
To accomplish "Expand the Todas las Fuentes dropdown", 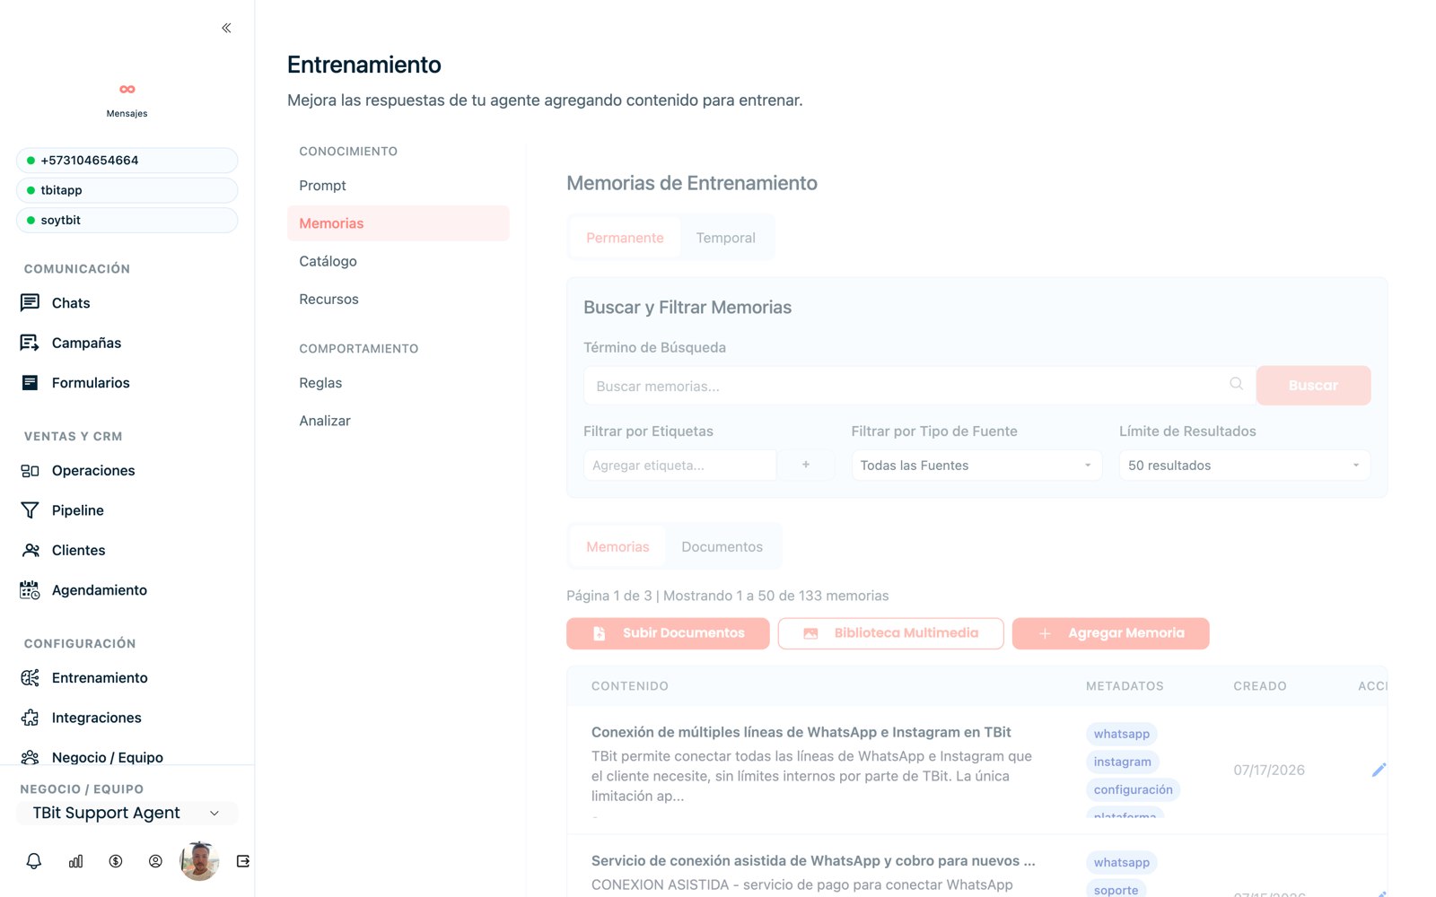I will pos(976,465).
